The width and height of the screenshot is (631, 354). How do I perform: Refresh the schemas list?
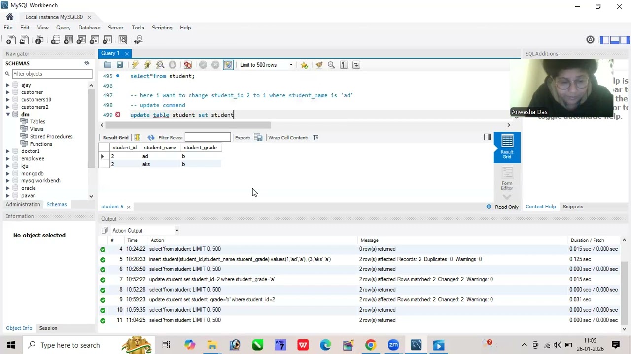pos(87,63)
